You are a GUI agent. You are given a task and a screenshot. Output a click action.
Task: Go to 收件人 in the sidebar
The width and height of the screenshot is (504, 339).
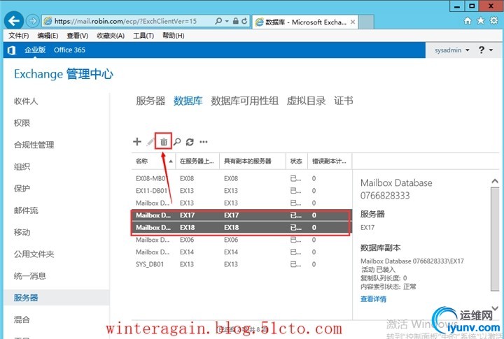(26, 101)
